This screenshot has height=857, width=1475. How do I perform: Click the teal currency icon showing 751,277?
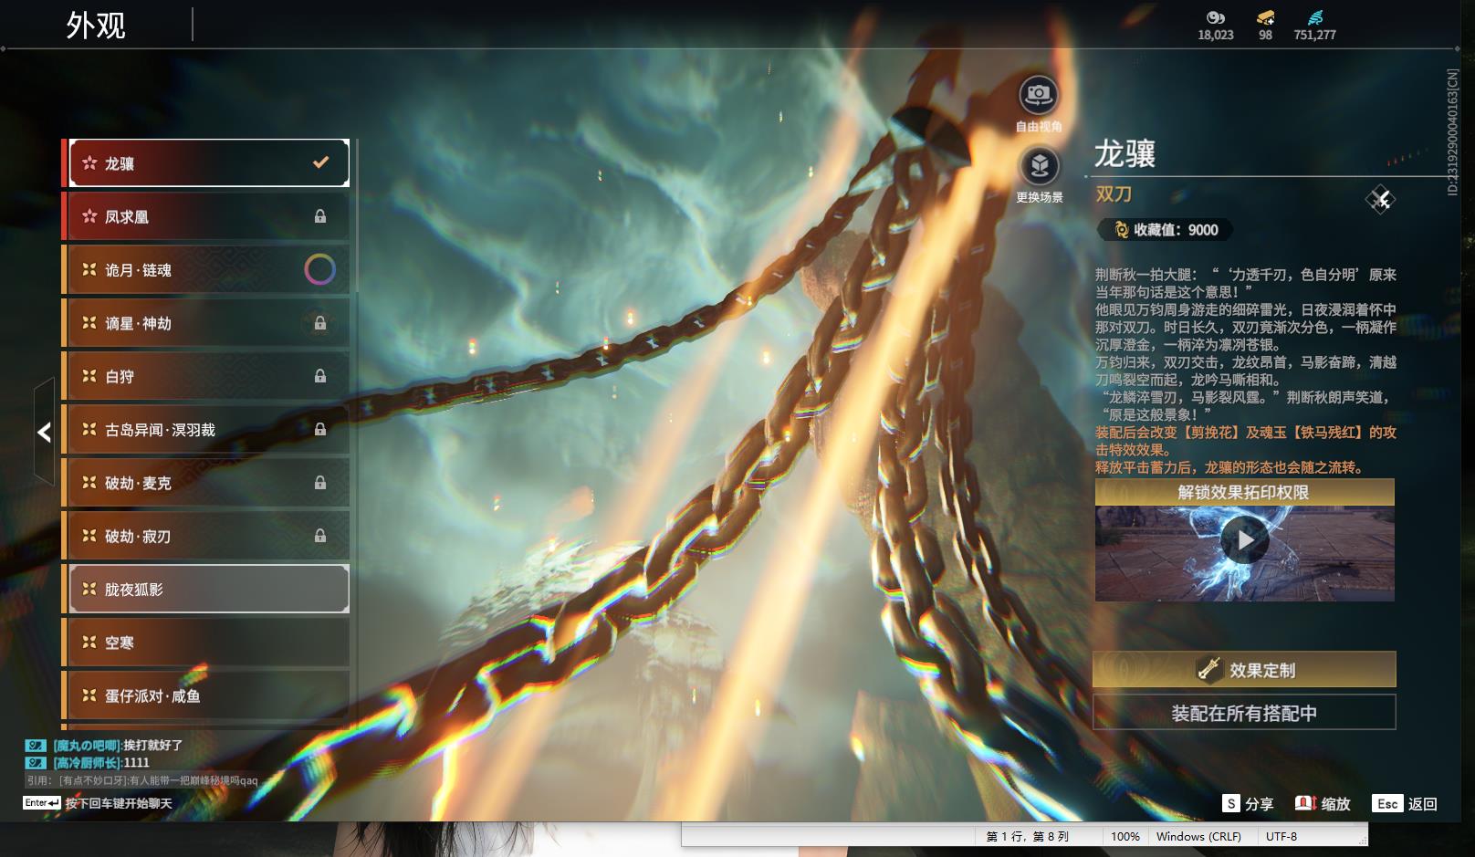(x=1314, y=17)
